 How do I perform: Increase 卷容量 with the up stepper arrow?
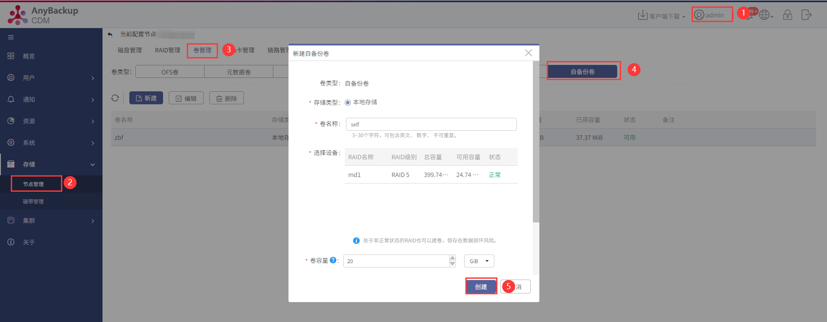pos(452,258)
